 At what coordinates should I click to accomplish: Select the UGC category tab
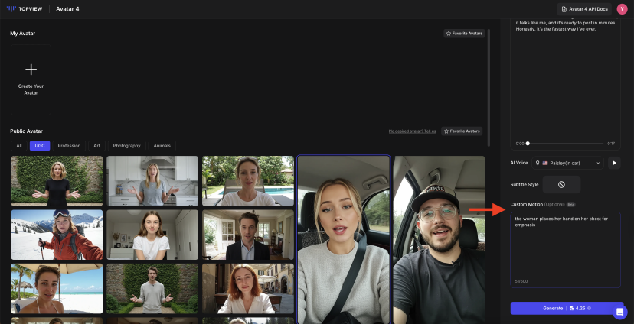[40, 146]
